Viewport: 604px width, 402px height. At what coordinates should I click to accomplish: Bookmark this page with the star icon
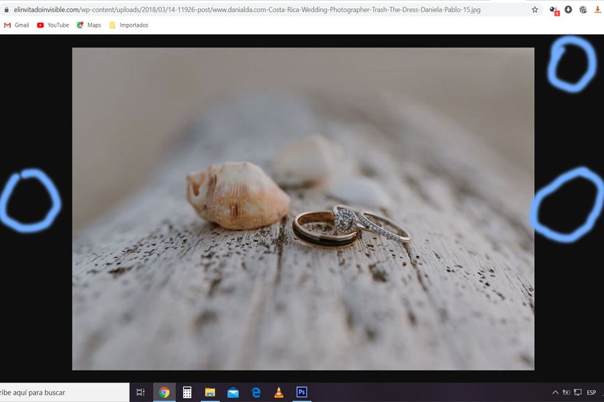[535, 9]
